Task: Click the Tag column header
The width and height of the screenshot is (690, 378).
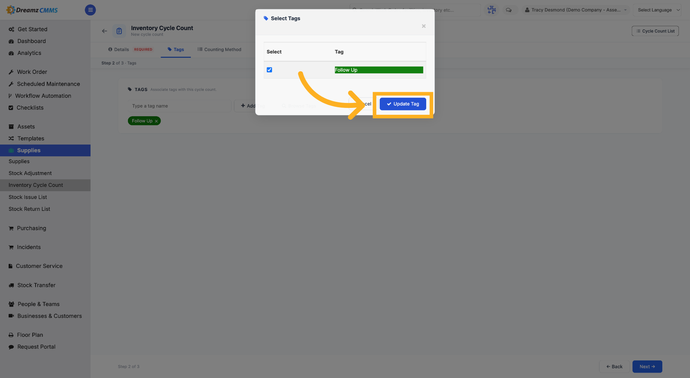Action: coord(339,52)
